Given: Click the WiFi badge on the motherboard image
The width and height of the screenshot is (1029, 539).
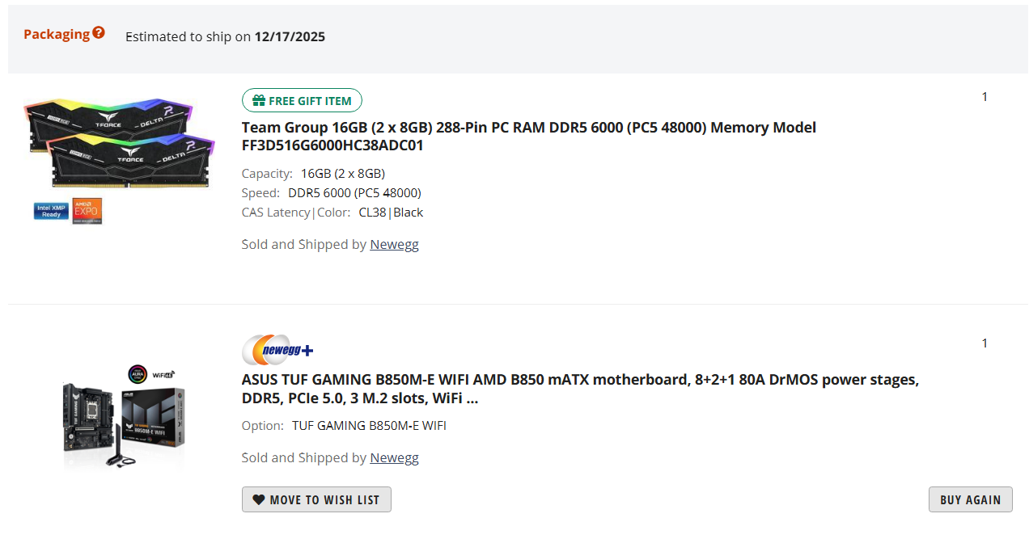Looking at the screenshot, I should pos(164,374).
